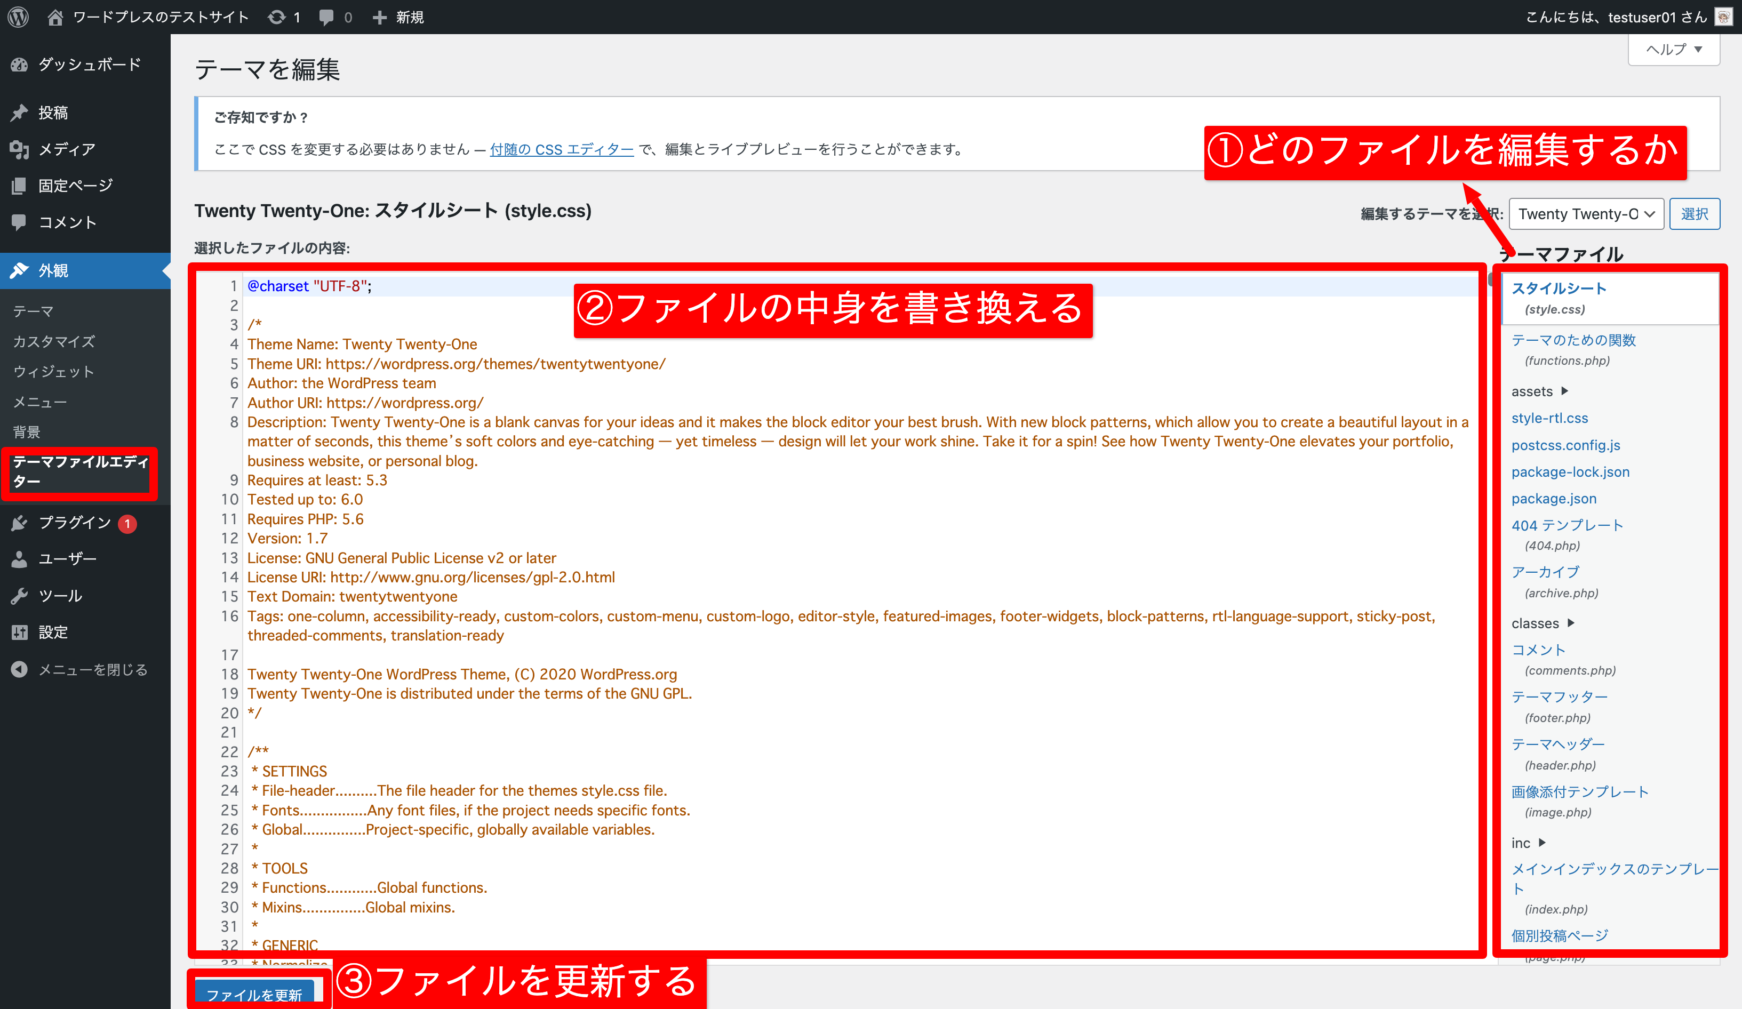Open メディア menu
Image resolution: width=1742 pixels, height=1009 pixels.
click(x=85, y=149)
